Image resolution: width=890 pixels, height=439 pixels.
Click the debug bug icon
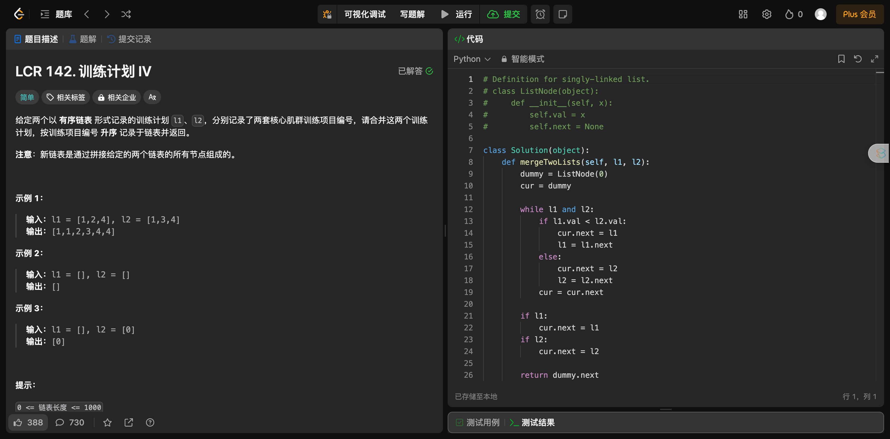[327, 14]
